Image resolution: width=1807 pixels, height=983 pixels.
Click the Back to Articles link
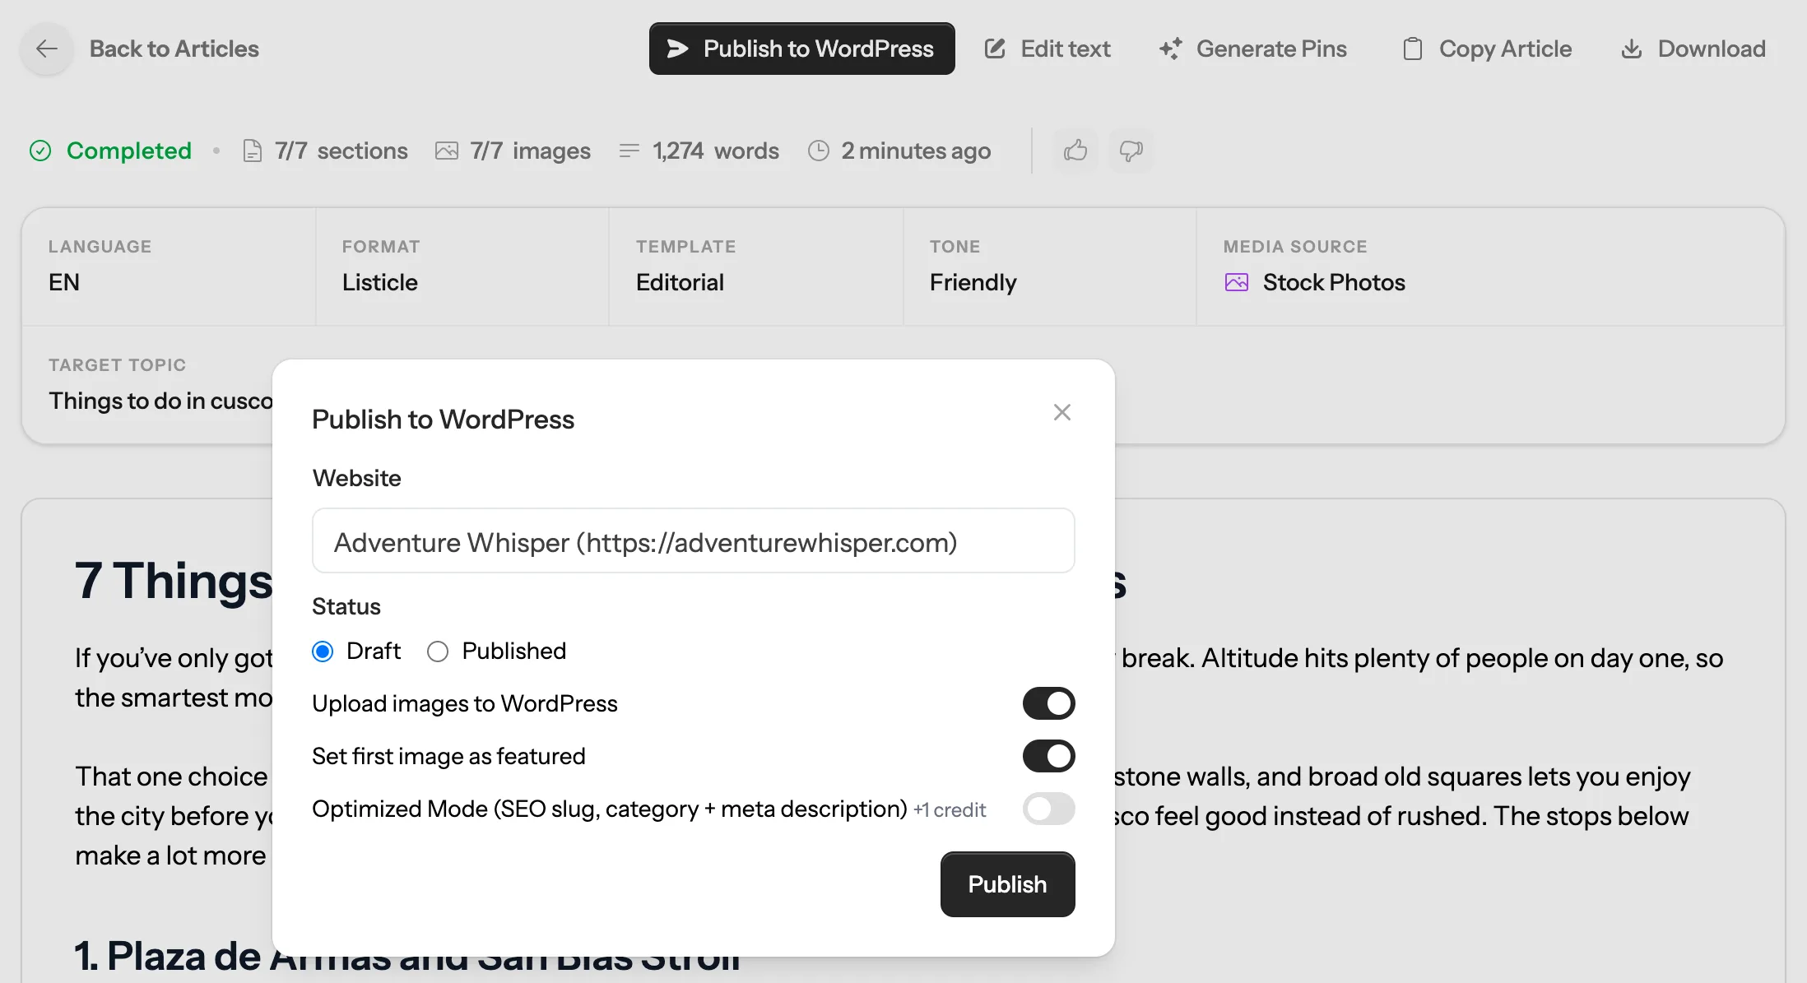pos(174,49)
